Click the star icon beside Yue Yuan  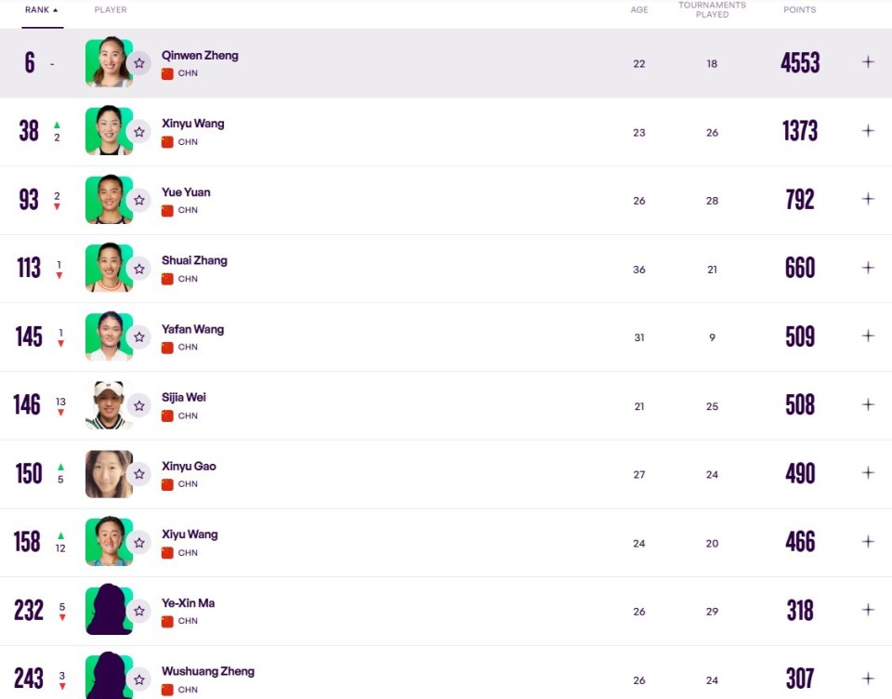139,201
